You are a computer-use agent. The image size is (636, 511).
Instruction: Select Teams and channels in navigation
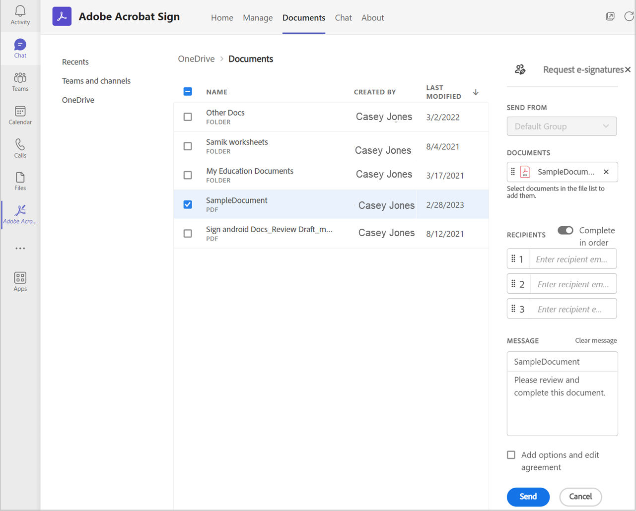click(96, 81)
